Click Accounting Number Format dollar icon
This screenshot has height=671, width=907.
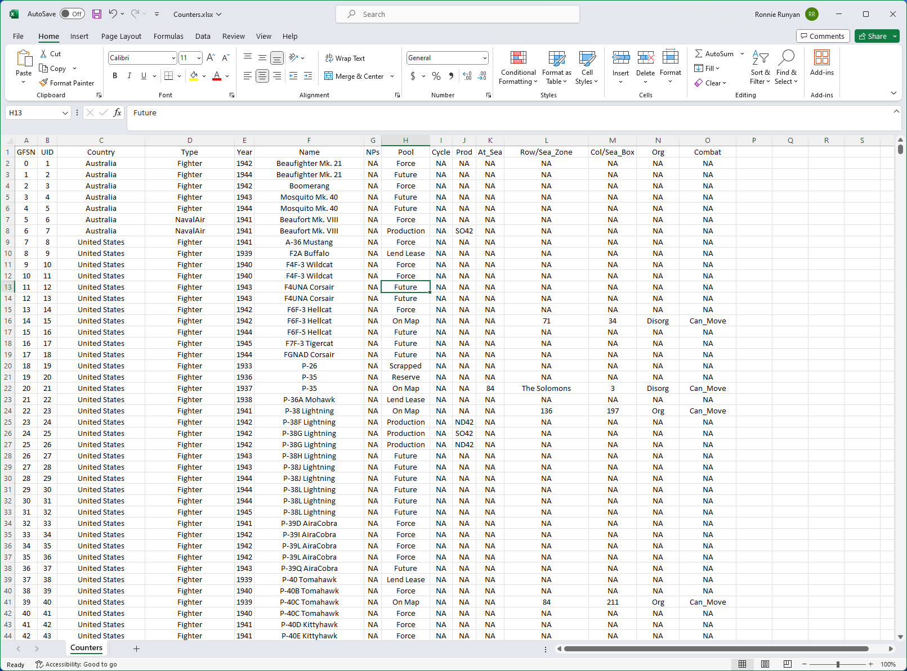tap(413, 75)
